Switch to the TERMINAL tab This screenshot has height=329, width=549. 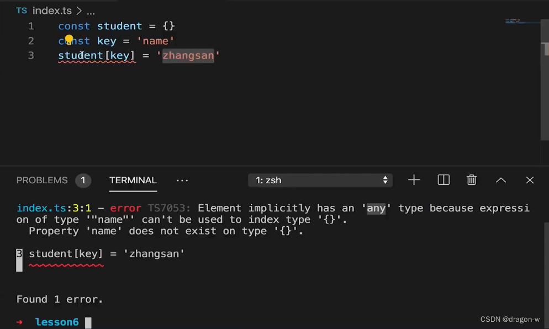[133, 181]
